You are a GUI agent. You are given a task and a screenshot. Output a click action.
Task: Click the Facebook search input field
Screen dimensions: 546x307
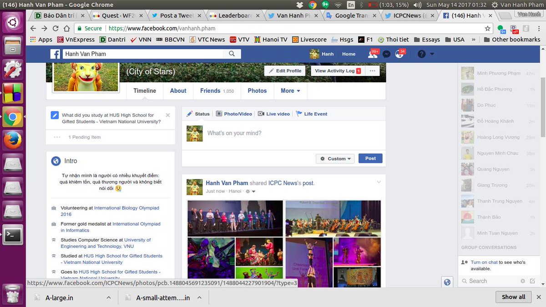tap(144, 54)
